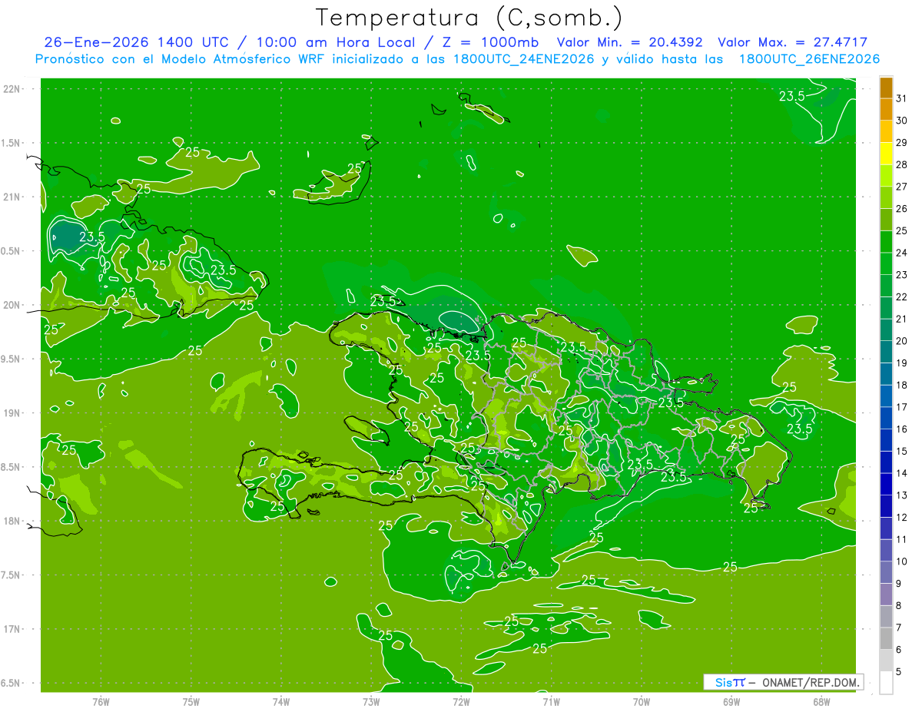Click the "71W" longitude axis label

tap(551, 702)
